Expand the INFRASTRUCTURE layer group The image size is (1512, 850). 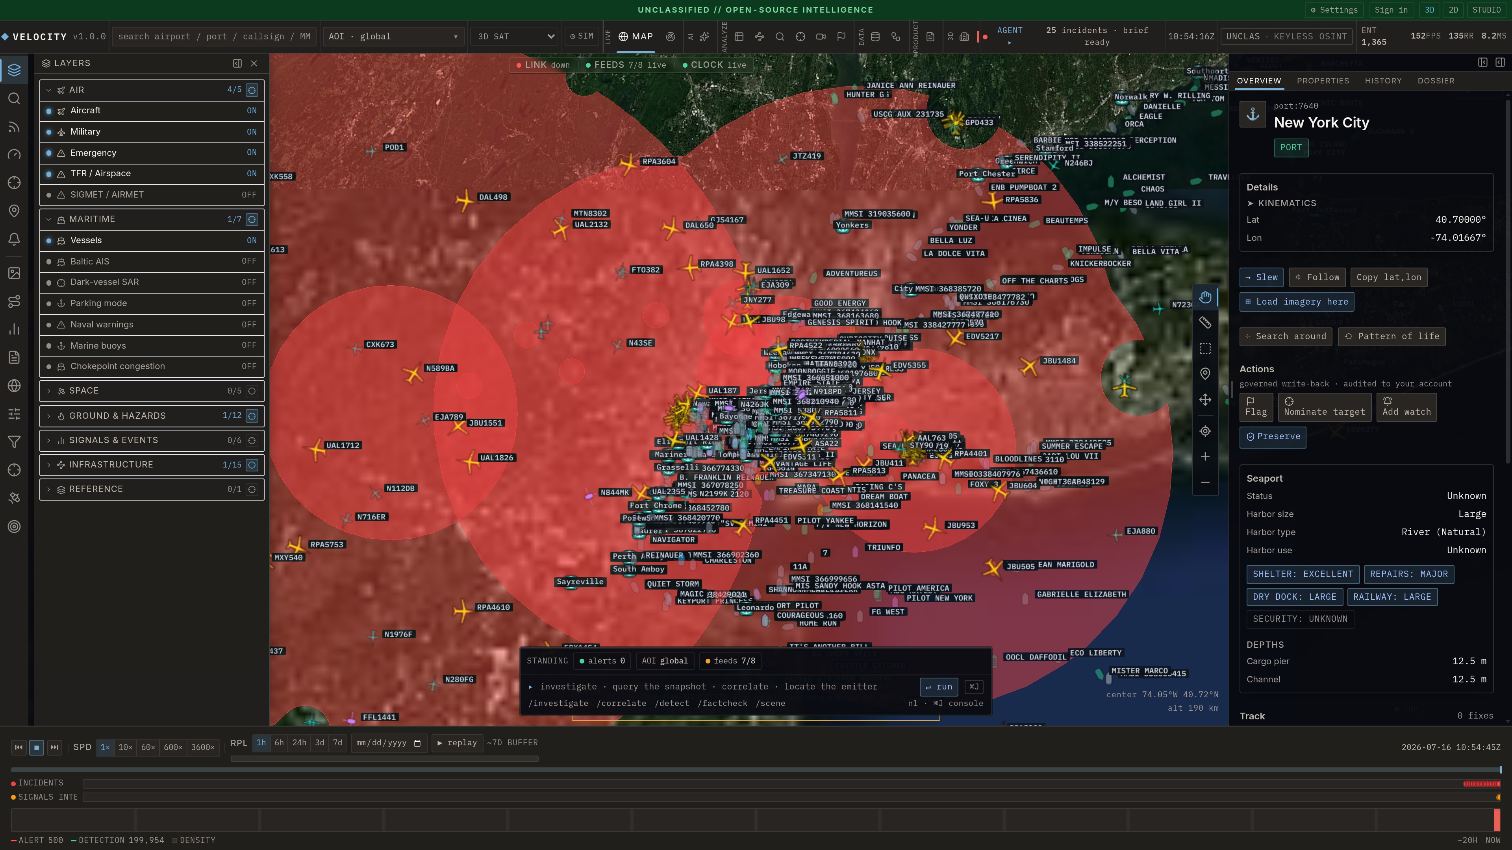pyautogui.click(x=49, y=465)
